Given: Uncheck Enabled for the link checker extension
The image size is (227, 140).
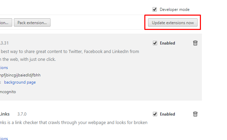Looking at the screenshot, I should coord(155,114).
